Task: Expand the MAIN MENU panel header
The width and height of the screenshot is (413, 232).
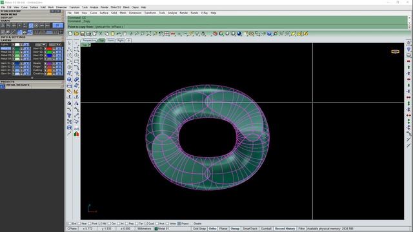Action: (32, 14)
